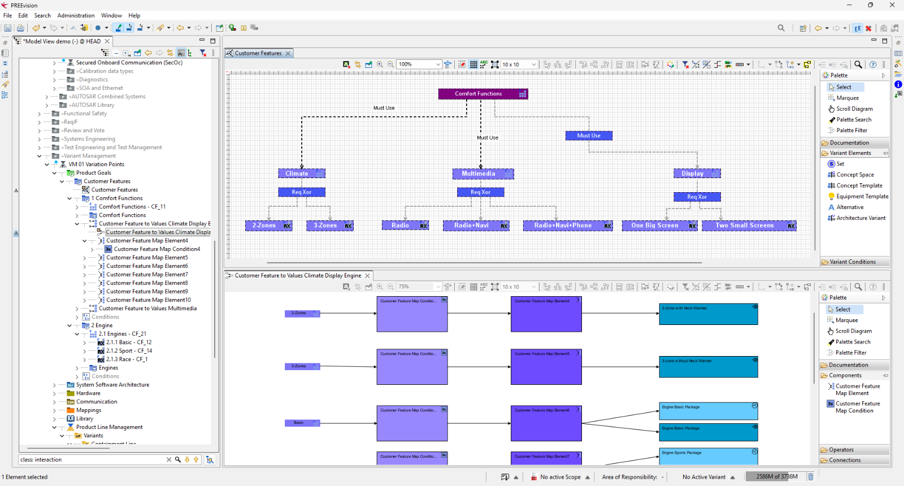
Task: Click colorful layout icon in Customer Features toolbar
Action: coord(671,64)
